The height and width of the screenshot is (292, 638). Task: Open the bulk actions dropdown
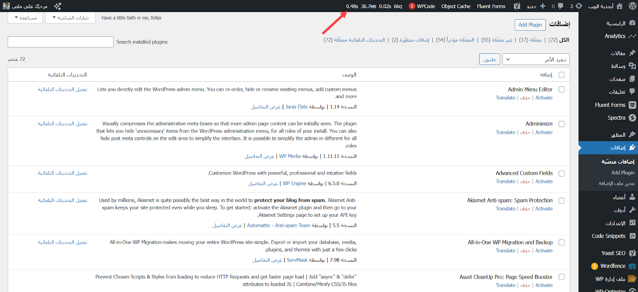click(536, 59)
